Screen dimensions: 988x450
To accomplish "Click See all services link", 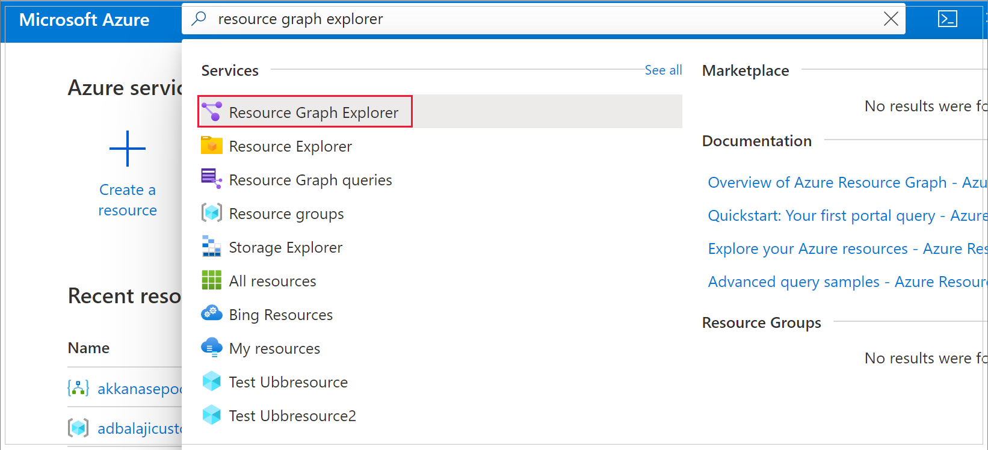I will point(663,70).
